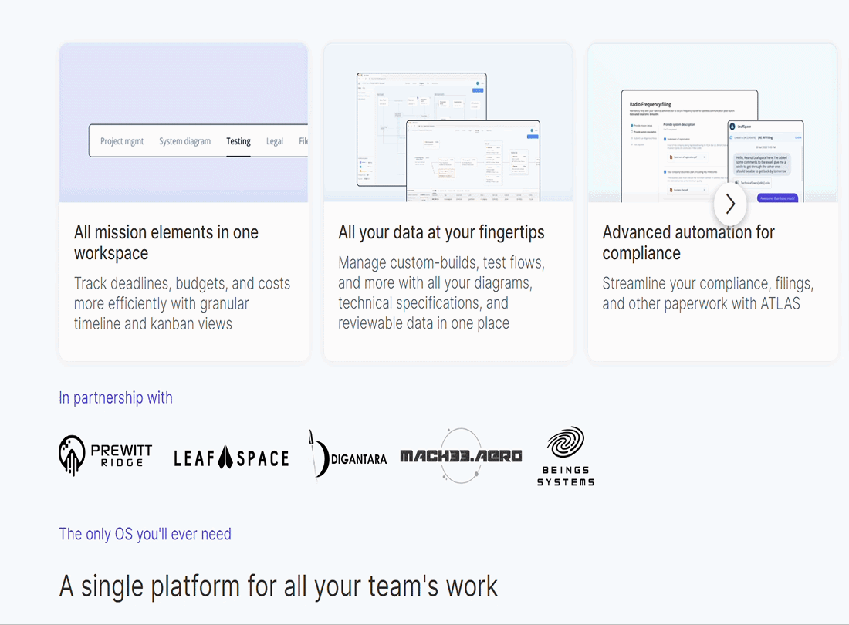Click the 'Advanced automation for compliance' heading

pos(688,242)
